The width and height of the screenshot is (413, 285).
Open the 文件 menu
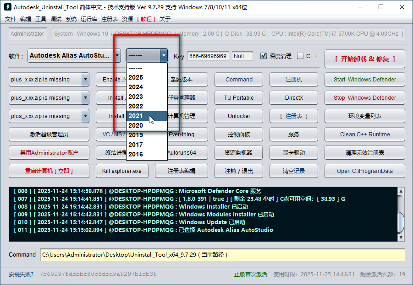[11, 19]
